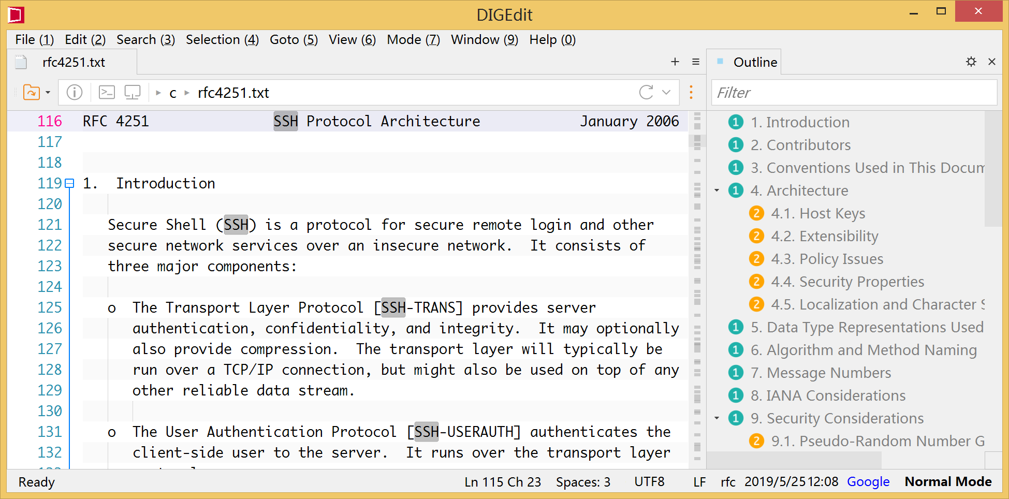This screenshot has height=499, width=1009.
Task: Collapse the 9. Security Considerations node
Action: click(x=717, y=418)
